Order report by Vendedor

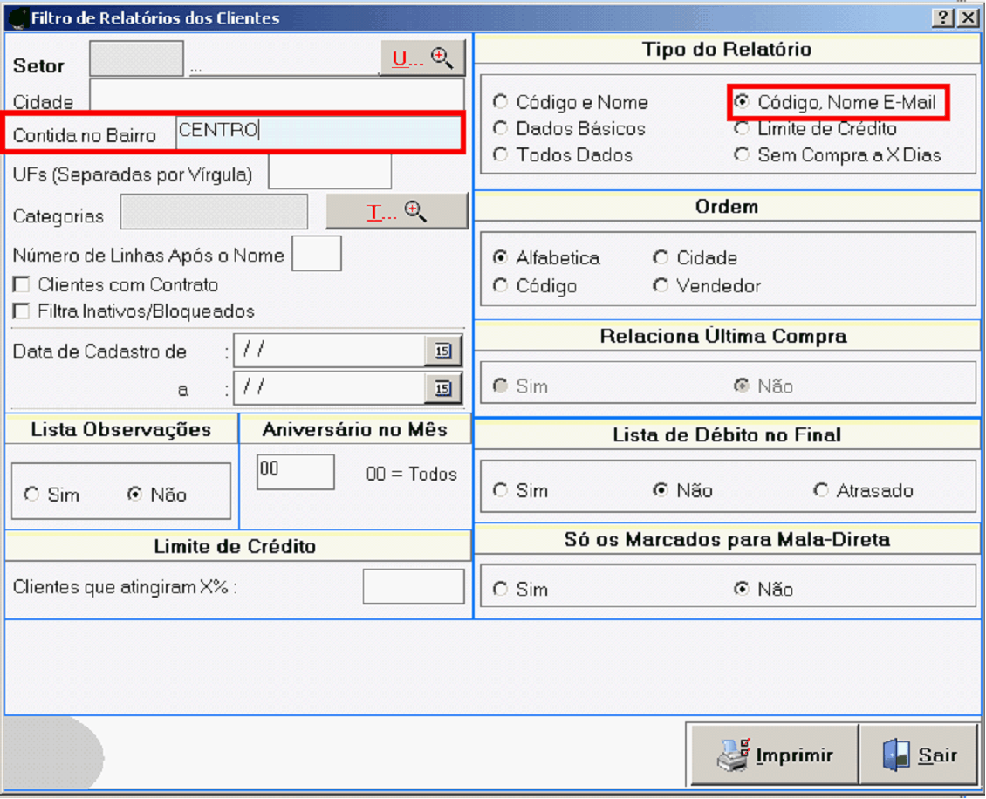point(661,286)
